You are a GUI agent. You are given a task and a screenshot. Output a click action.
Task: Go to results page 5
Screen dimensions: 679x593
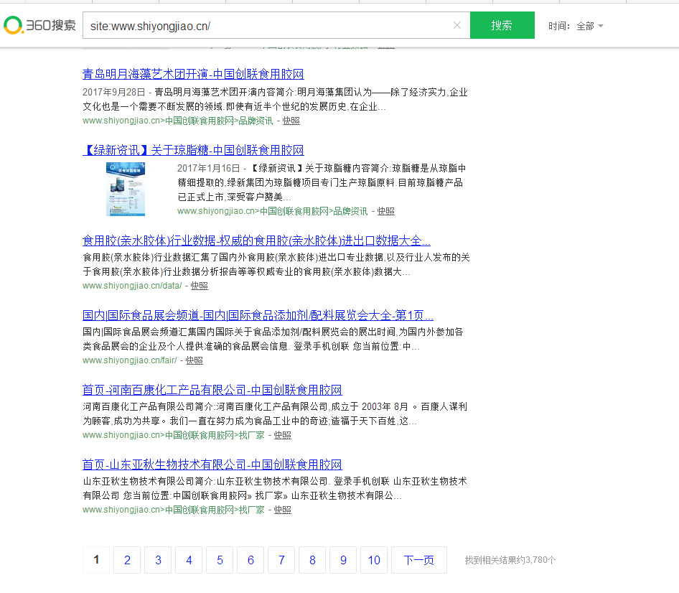coord(220,560)
